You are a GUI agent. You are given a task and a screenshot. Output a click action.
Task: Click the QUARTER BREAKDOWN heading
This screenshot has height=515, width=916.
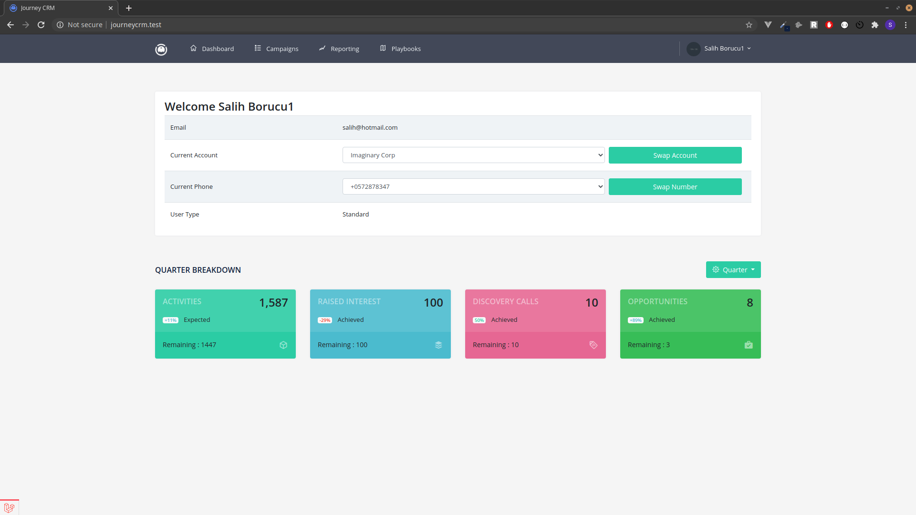(198, 270)
